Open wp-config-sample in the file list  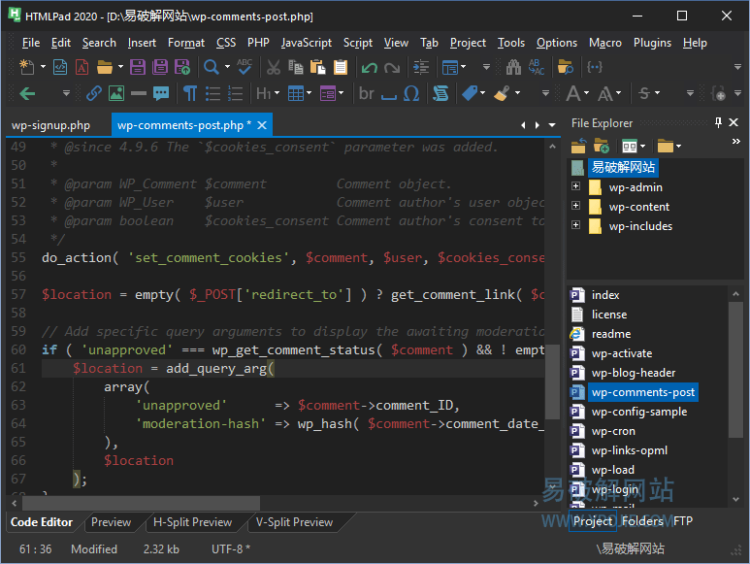coord(638,412)
